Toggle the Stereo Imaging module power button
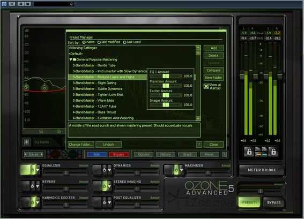Screen dimensions: 304x219 coord(105,186)
